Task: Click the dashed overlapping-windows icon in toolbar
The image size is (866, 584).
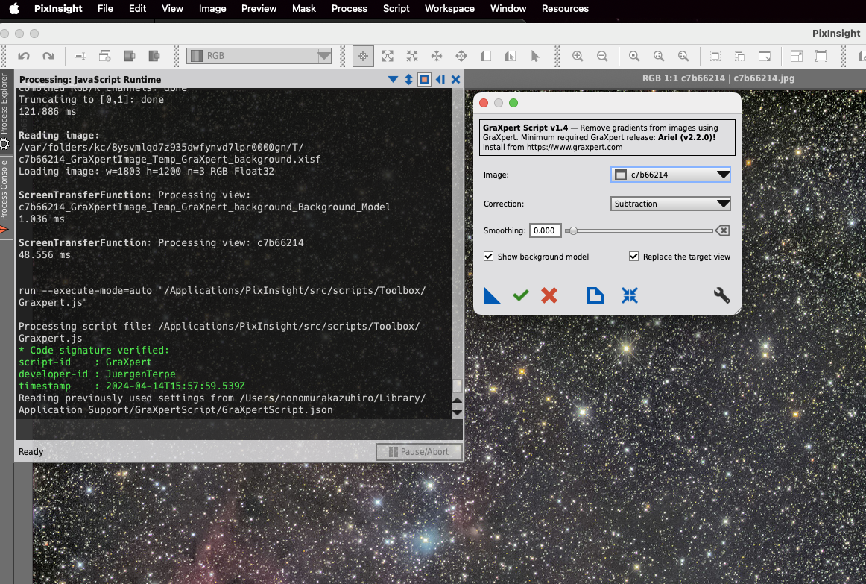Action: coord(740,56)
